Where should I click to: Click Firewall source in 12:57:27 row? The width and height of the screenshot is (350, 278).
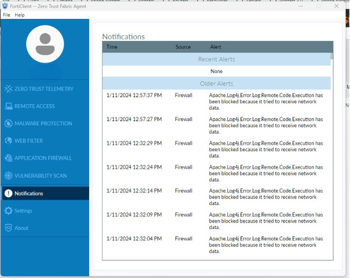[184, 119]
